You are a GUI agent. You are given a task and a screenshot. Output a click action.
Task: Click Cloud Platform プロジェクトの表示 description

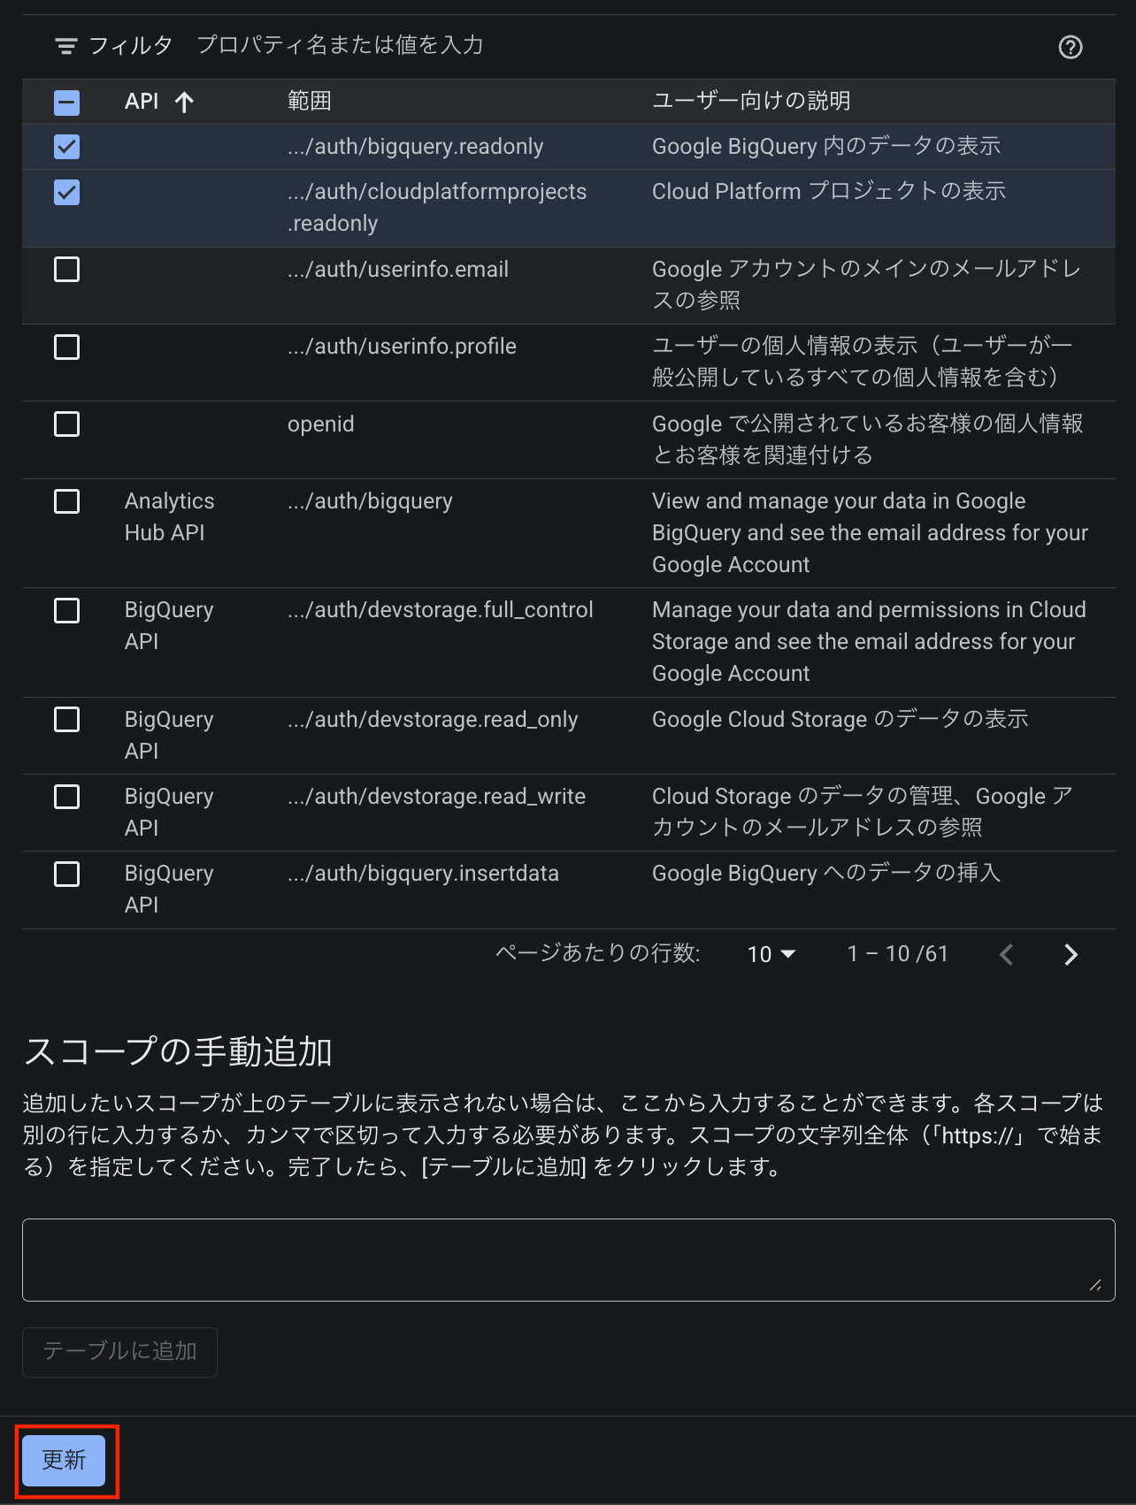click(x=829, y=191)
